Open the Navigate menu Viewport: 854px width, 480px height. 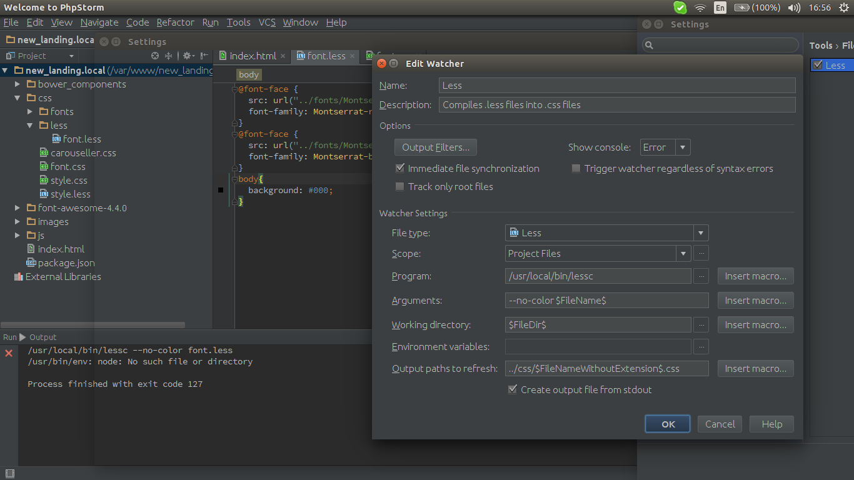[99, 22]
